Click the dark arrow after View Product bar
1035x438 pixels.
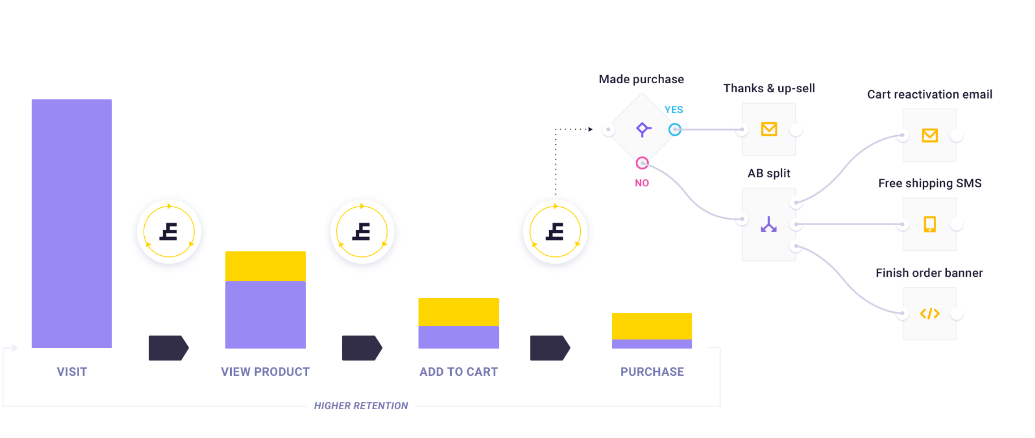pyautogui.click(x=362, y=348)
